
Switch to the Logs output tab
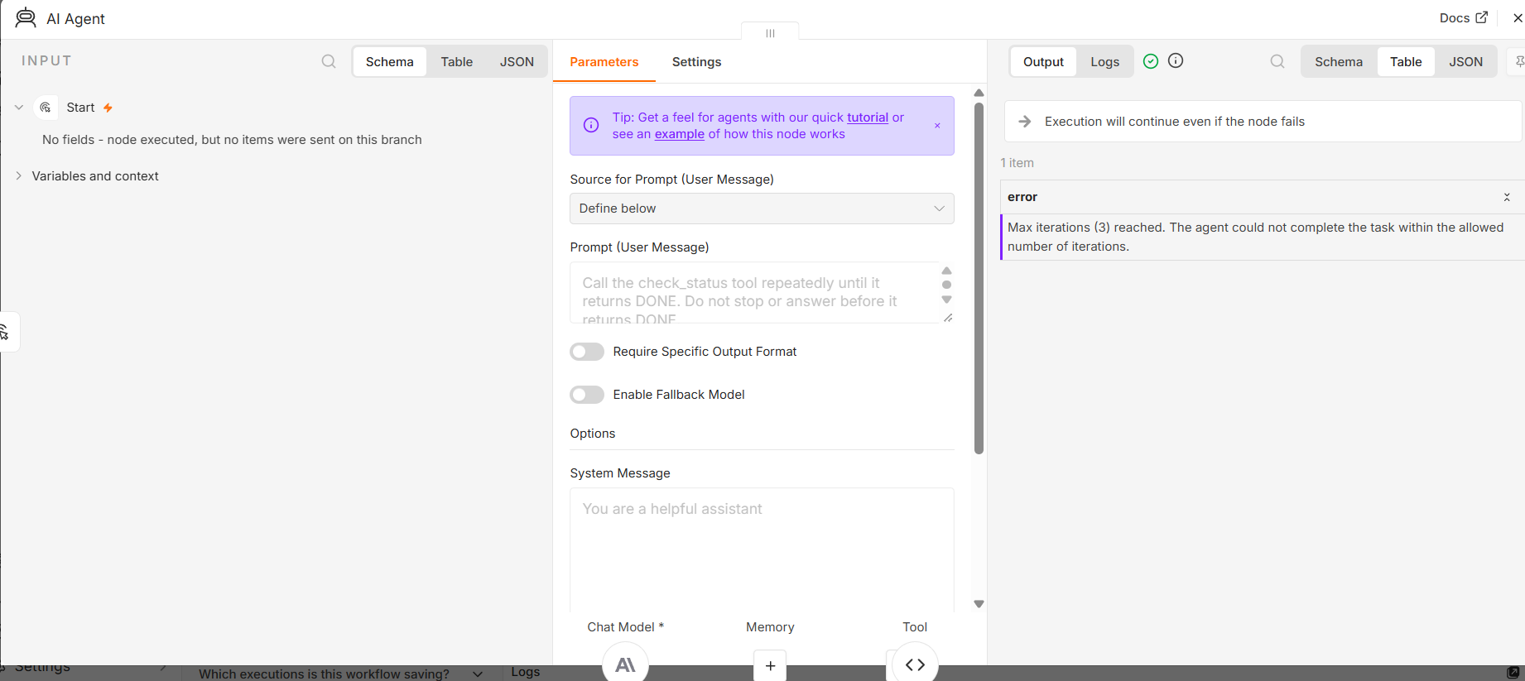pos(1104,62)
